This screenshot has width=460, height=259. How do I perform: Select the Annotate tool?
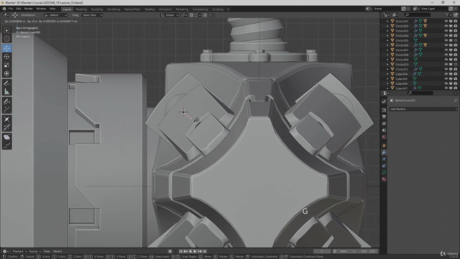6,83
